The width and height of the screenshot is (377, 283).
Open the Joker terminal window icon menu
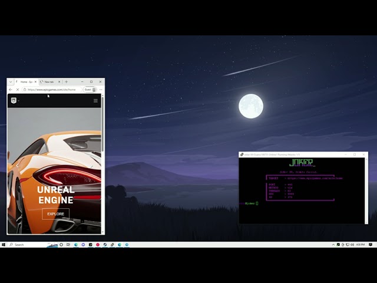coord(242,154)
